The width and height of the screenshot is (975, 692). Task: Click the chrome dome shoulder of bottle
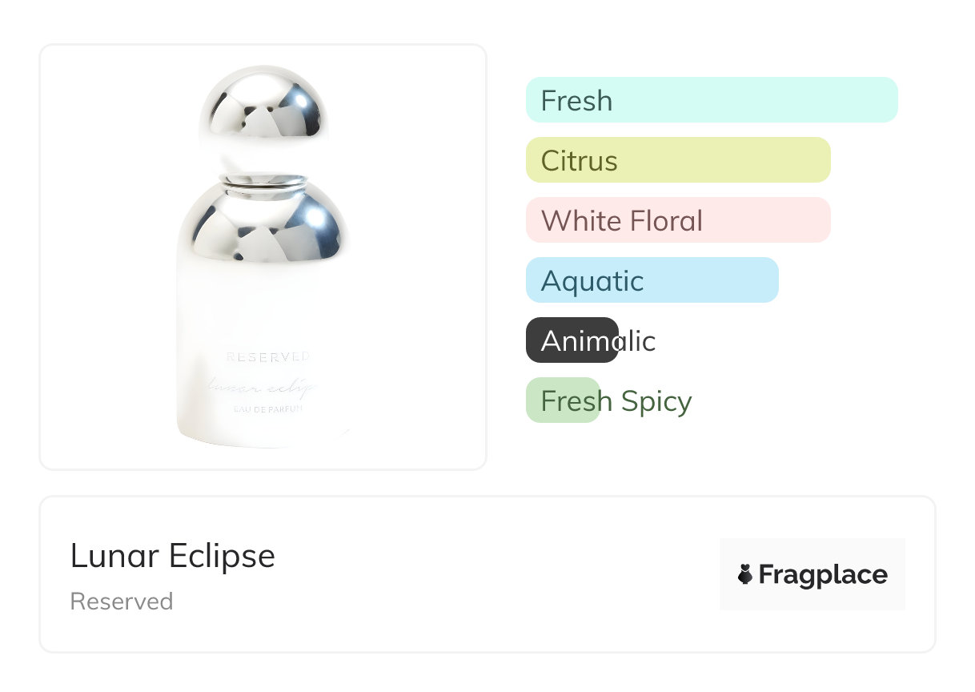[x=263, y=228]
